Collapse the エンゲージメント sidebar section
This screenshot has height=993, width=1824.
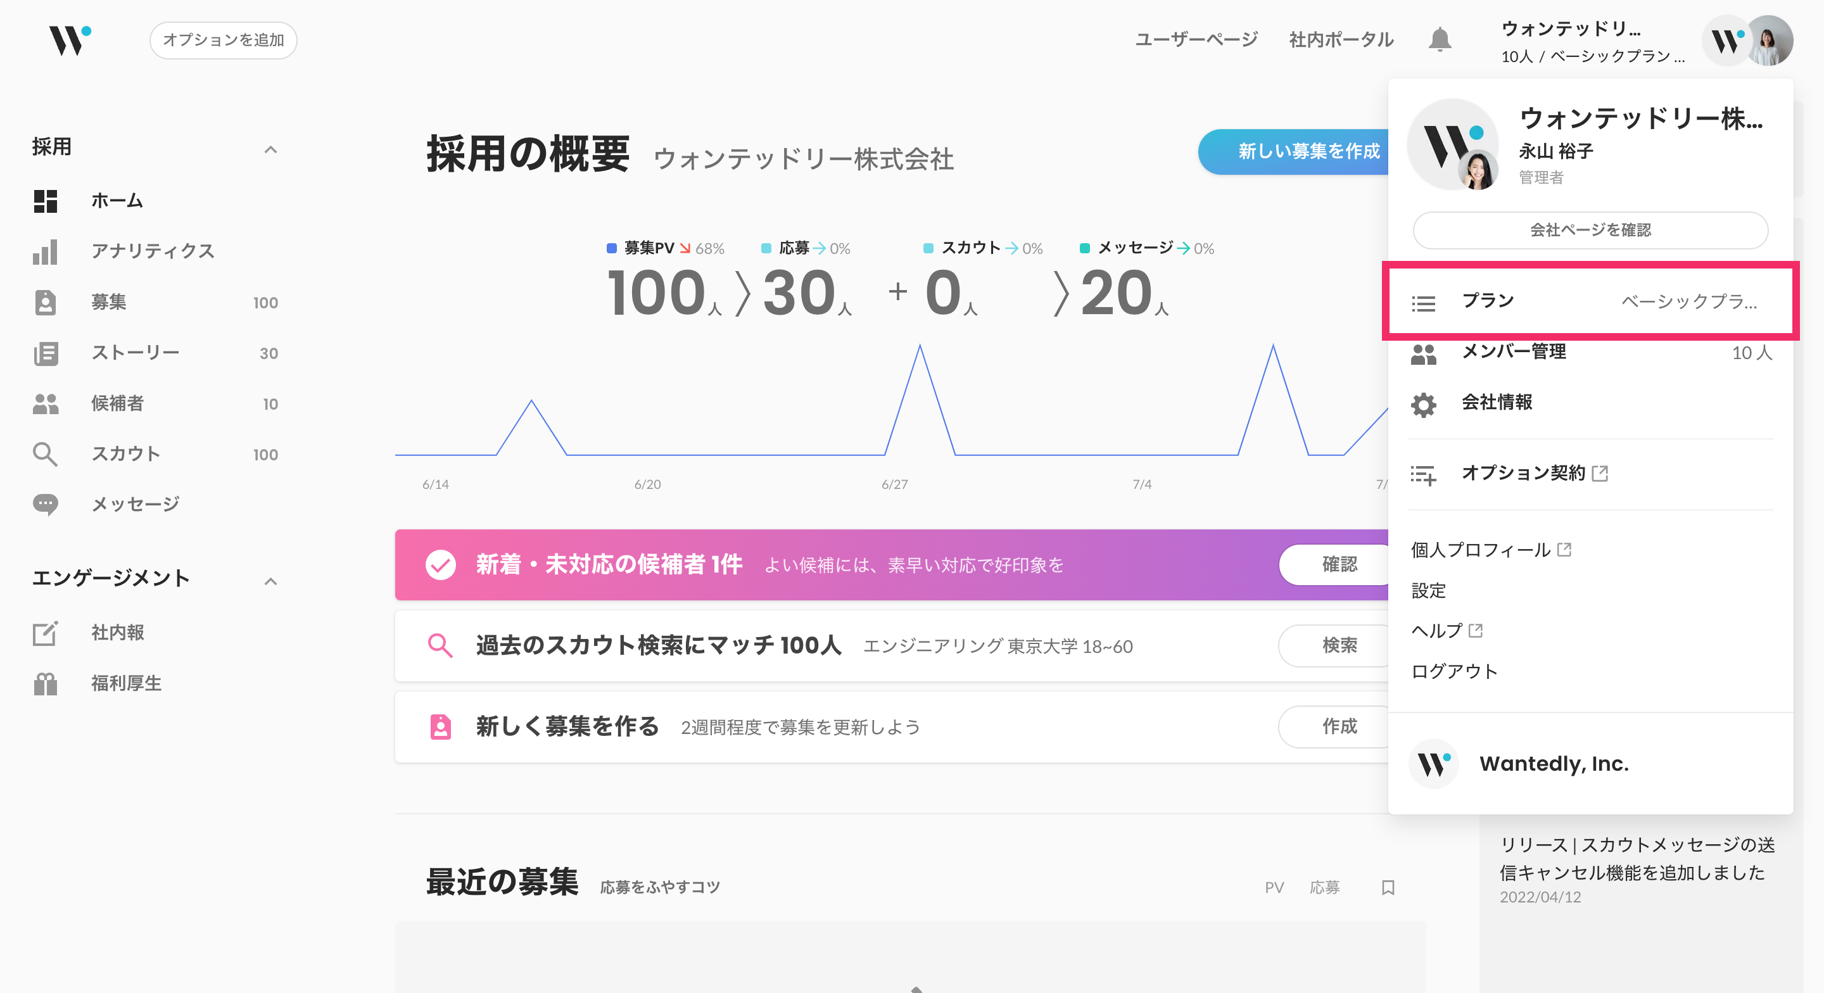270,581
